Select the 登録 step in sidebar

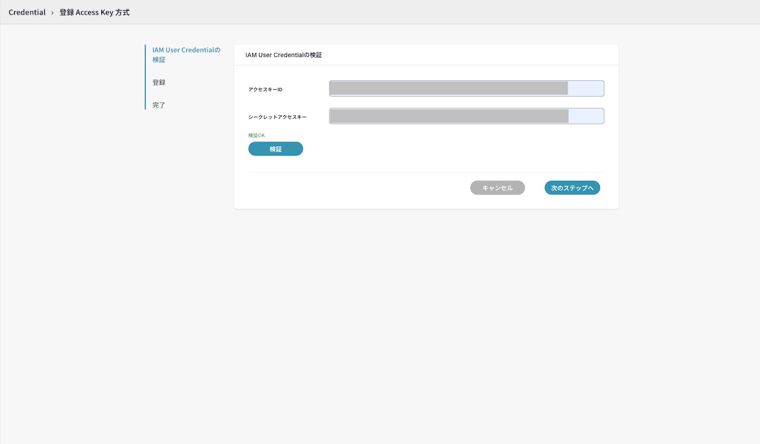tap(159, 82)
